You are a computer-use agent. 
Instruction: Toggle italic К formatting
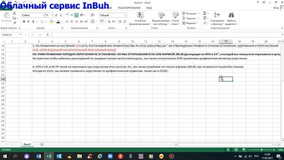(28, 22)
